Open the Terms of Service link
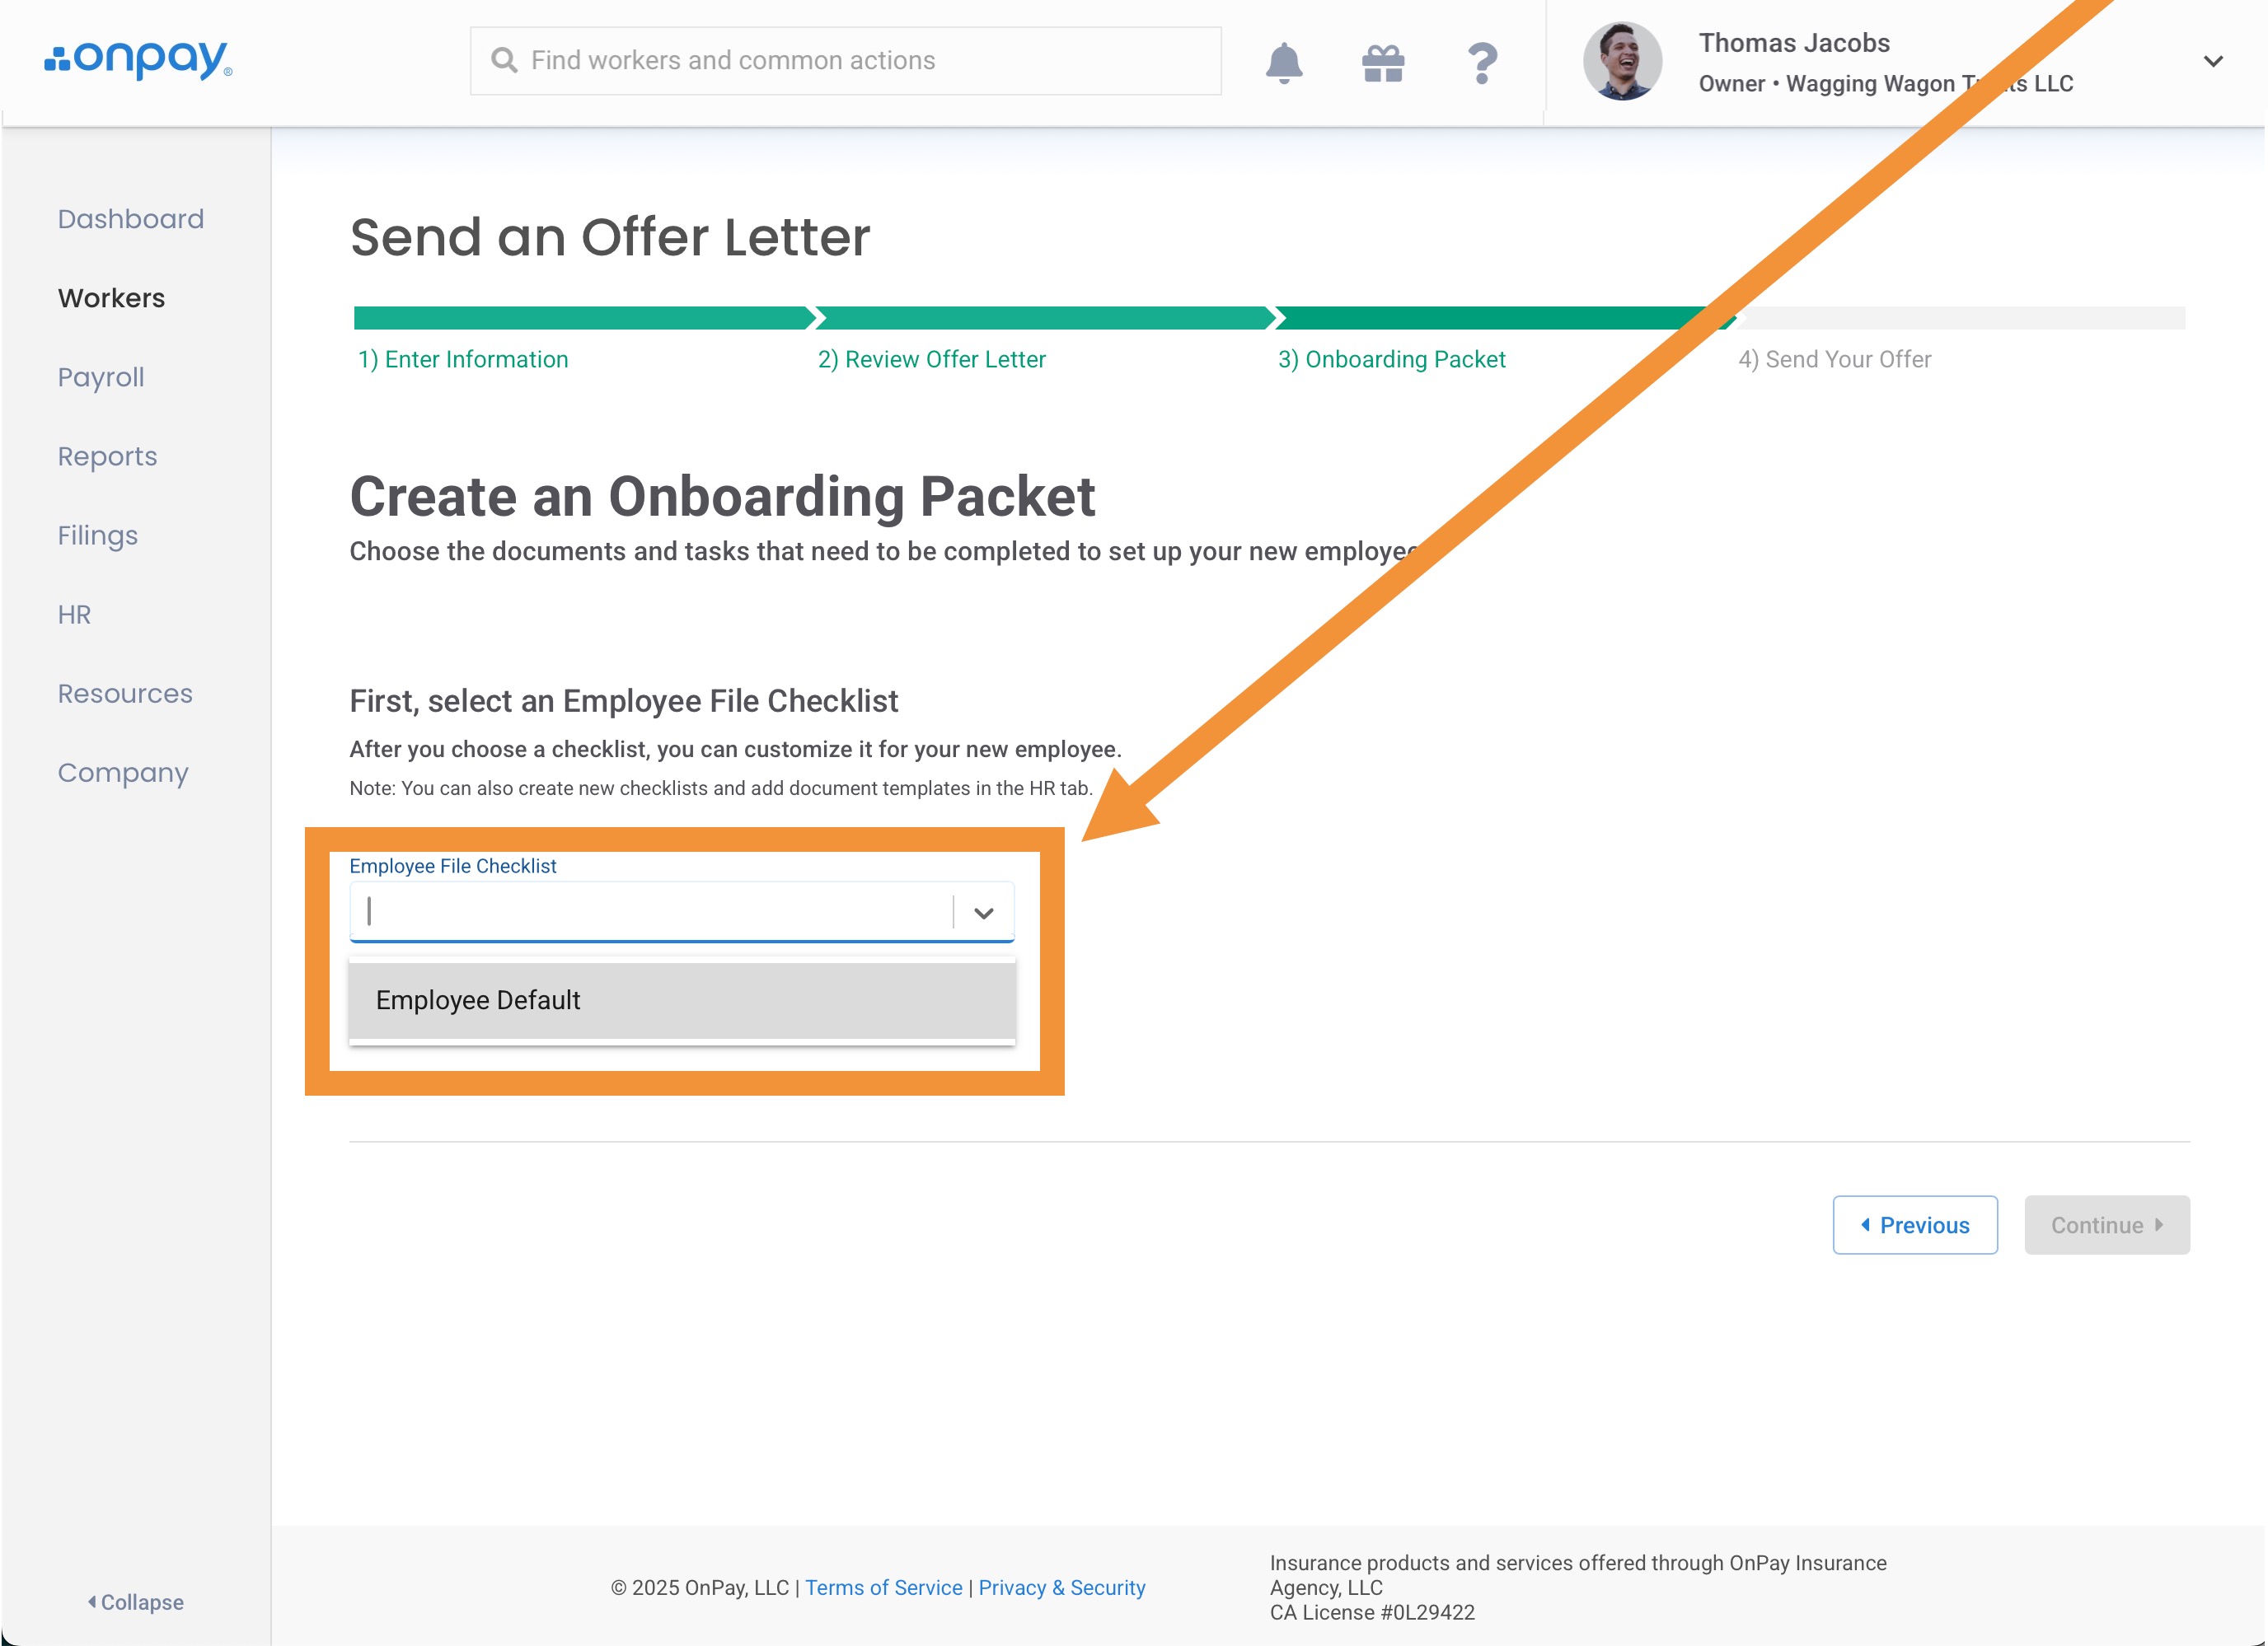This screenshot has width=2268, height=1646. tap(883, 1588)
